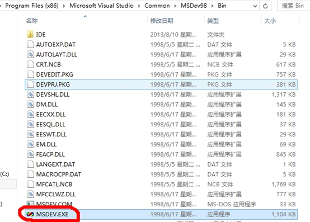Refresh the Bin folder view

265,6
